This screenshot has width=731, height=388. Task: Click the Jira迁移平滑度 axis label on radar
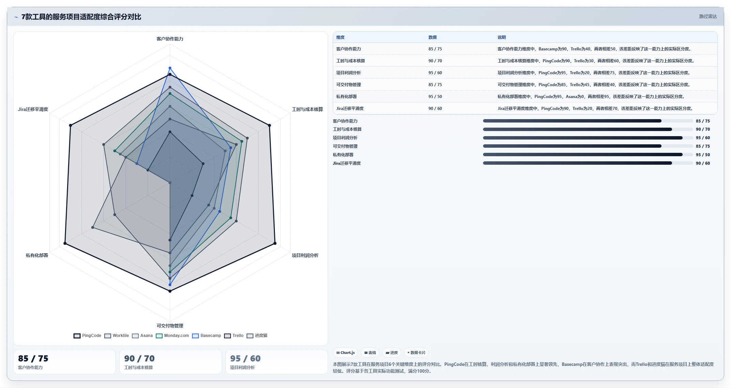point(33,109)
